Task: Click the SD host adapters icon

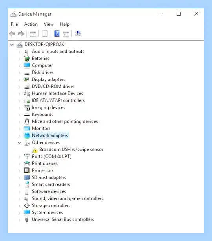Action: click(x=27, y=177)
